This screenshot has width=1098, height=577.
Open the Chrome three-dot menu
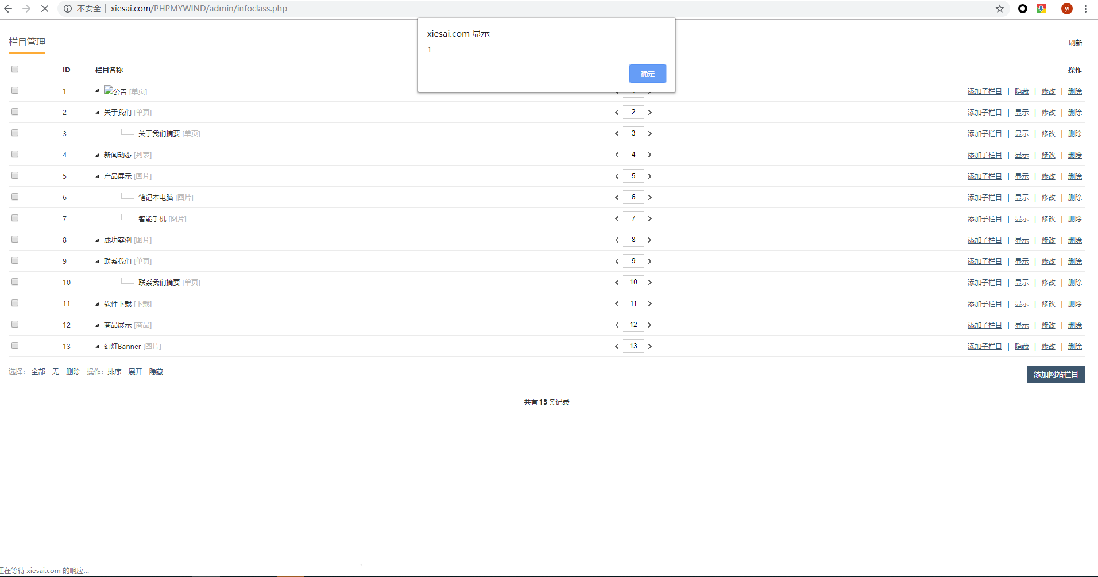(x=1085, y=9)
